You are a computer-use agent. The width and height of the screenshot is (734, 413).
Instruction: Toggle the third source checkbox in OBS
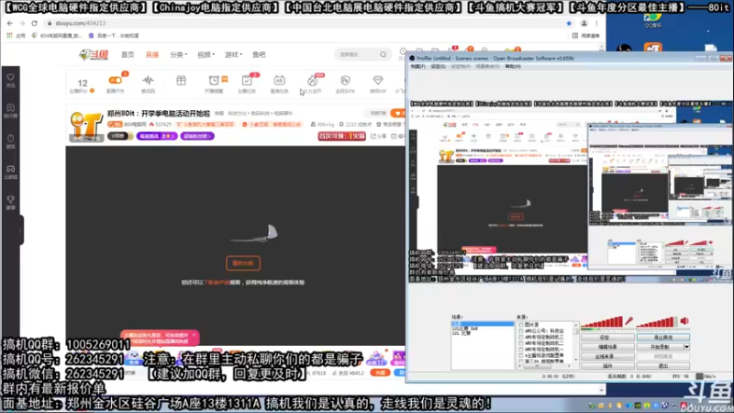click(521, 337)
